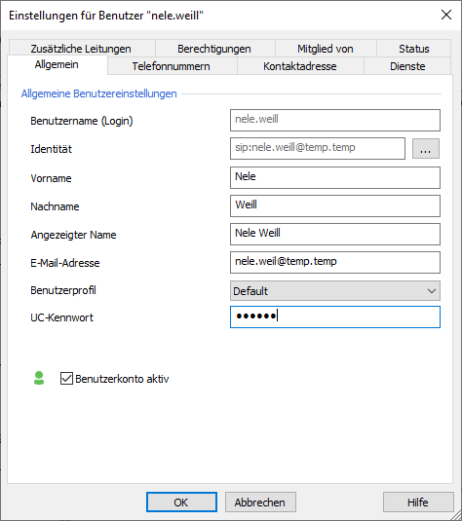Click the E-Mail-Adresse label
Viewport: 462px width, 521px height.
[x=65, y=263]
